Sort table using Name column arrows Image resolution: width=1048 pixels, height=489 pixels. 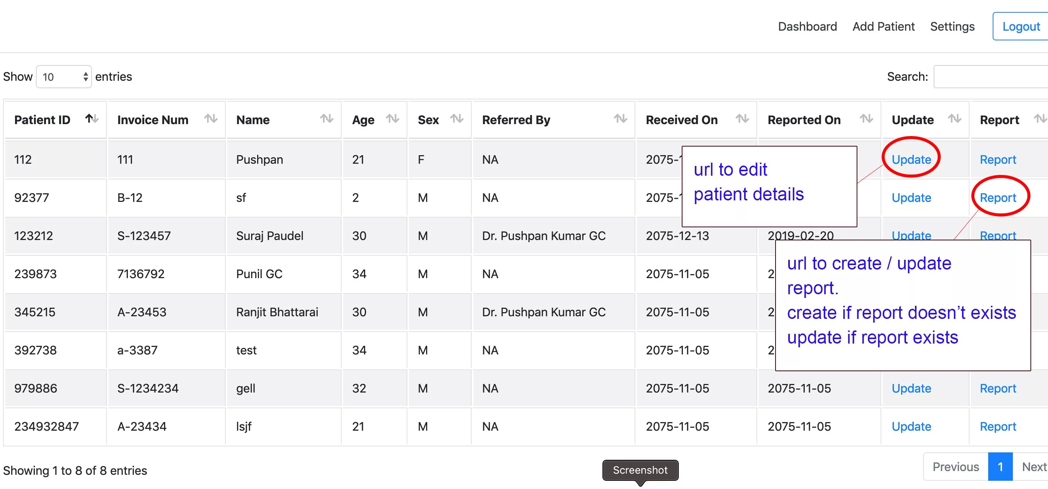tap(326, 119)
